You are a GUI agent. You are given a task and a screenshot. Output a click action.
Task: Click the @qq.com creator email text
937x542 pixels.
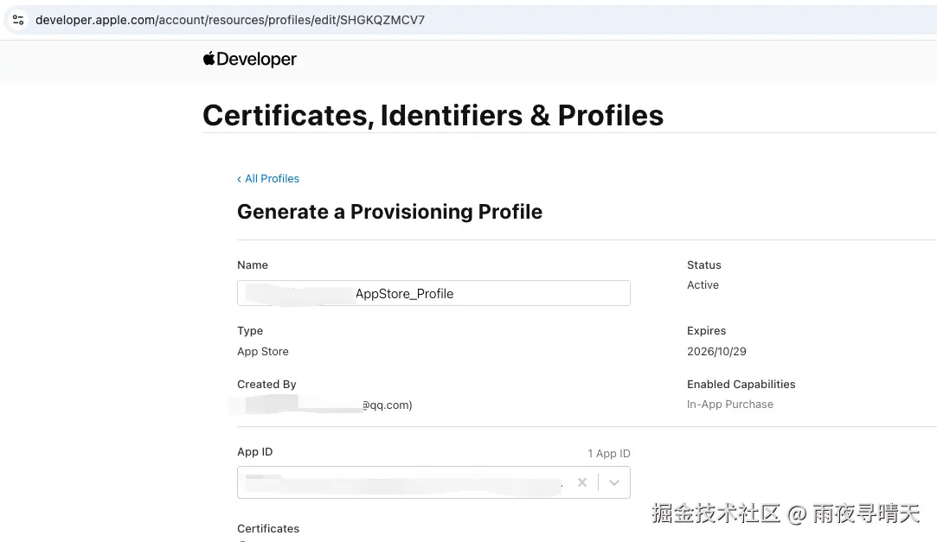(x=387, y=405)
